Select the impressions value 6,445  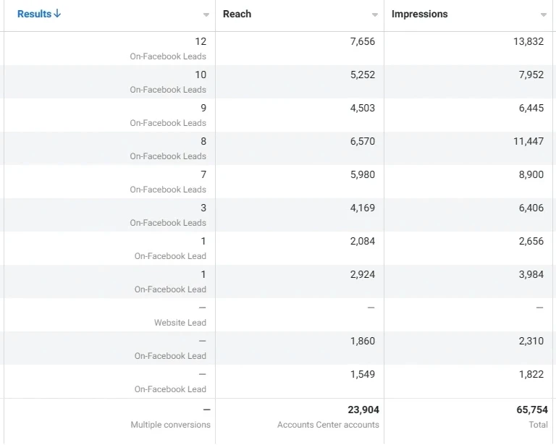tap(531, 108)
